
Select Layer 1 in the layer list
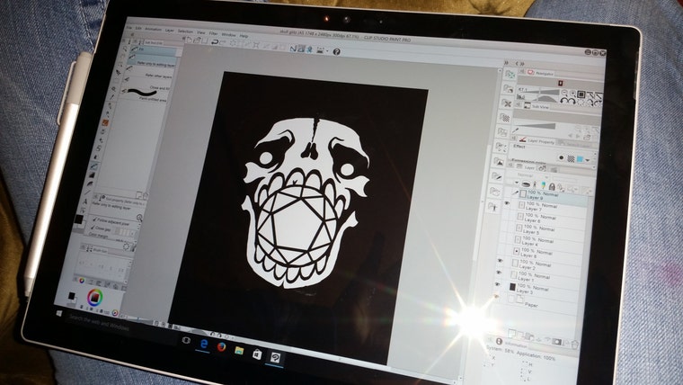[540, 276]
